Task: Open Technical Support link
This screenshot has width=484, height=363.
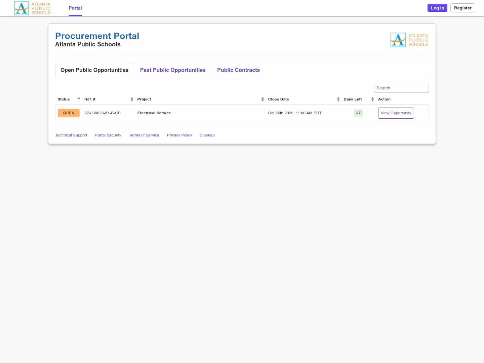Action: click(71, 135)
